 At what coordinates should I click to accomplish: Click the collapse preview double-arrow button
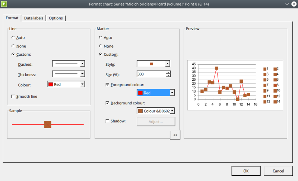point(175,135)
